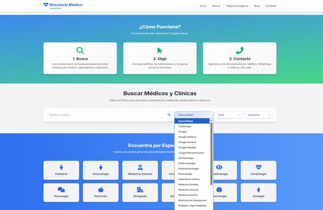Image resolution: width=323 pixels, height=210 pixels.
Task: Select Medicina General in dropdown list
Action: tap(192, 190)
